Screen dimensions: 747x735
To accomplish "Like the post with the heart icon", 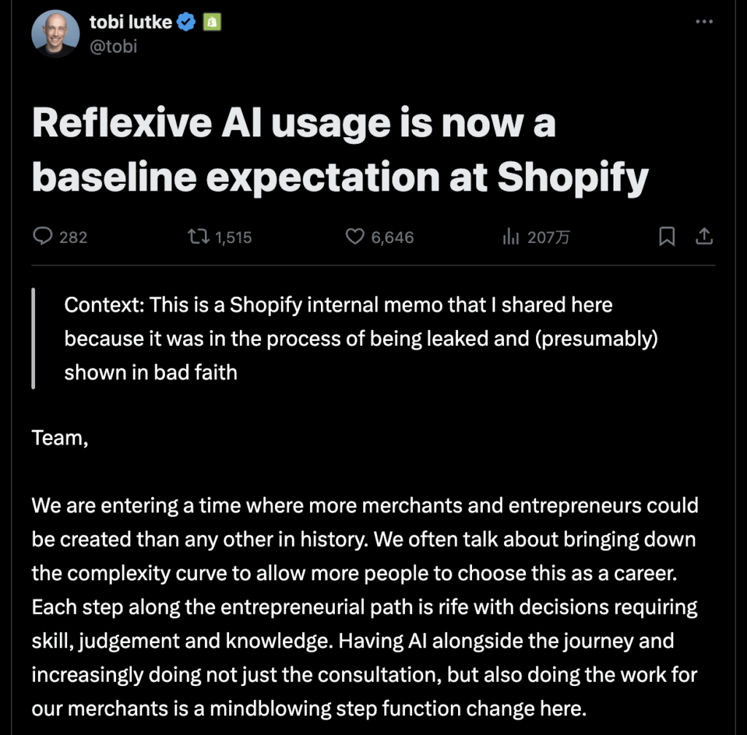I will pos(355,236).
